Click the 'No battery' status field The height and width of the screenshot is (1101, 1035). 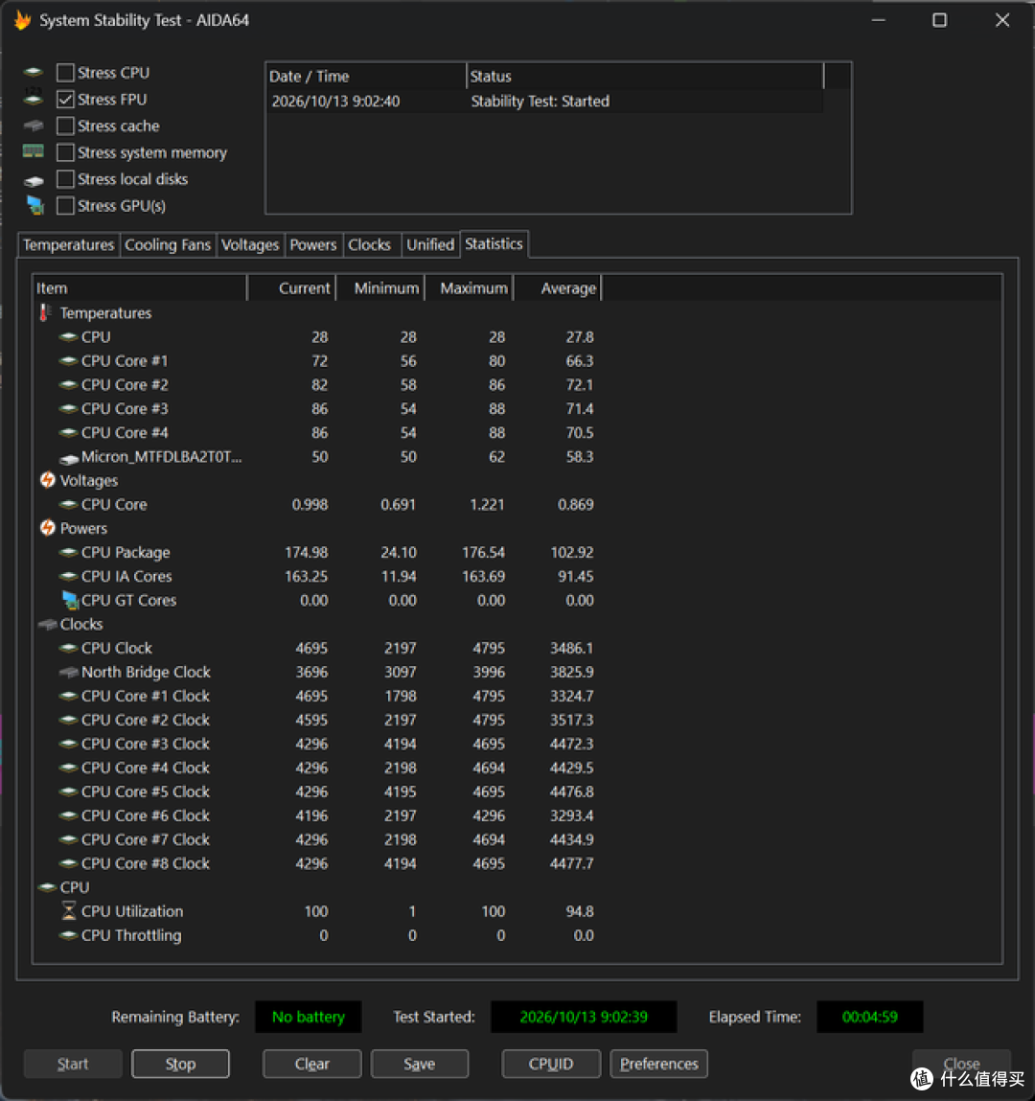point(309,1017)
